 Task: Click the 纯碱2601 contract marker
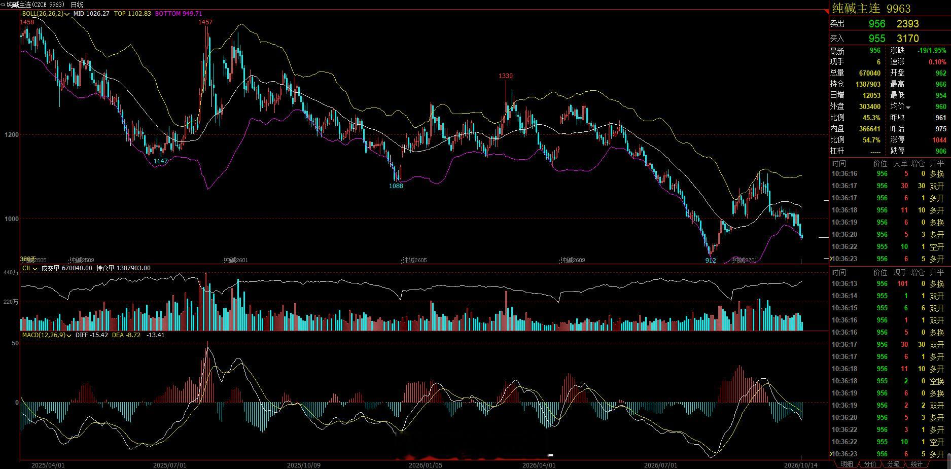point(236,260)
